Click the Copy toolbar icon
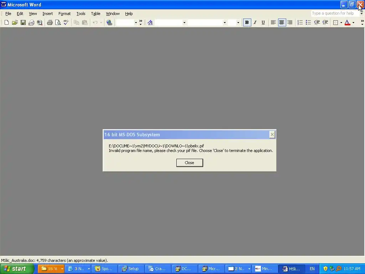Image resolution: width=365 pixels, height=274 pixels. tap(76, 22)
